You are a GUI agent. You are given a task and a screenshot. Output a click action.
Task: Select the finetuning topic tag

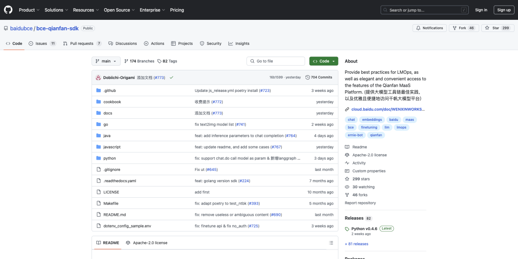point(369,127)
